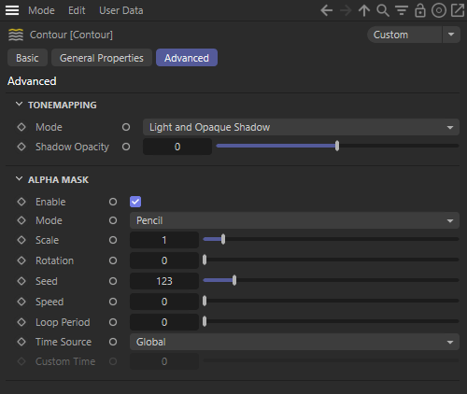Switch to the Basic tab
This screenshot has height=394, width=467.
pyautogui.click(x=27, y=58)
